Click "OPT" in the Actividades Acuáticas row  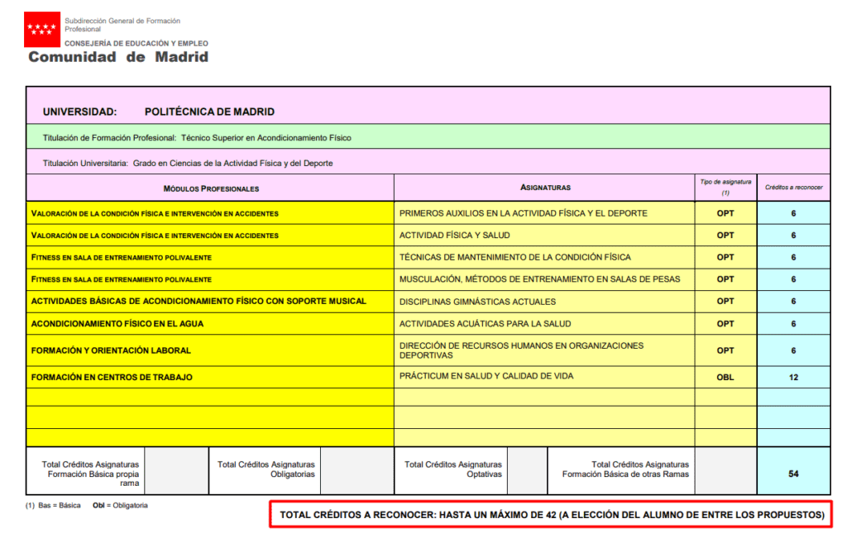coord(725,324)
